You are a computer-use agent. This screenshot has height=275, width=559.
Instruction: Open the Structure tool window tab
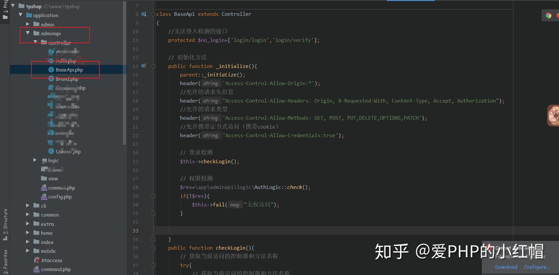coord(5,225)
